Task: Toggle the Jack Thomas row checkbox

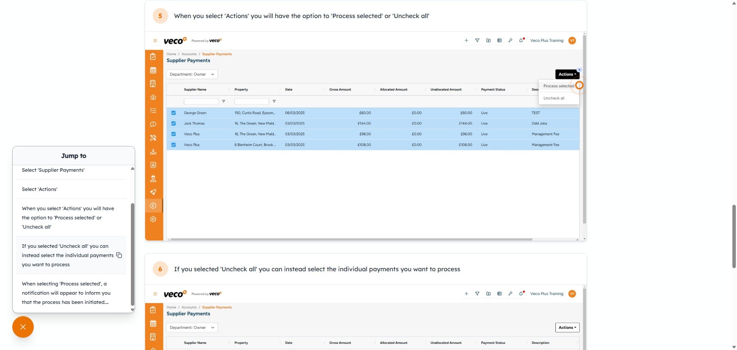Action: point(174,123)
